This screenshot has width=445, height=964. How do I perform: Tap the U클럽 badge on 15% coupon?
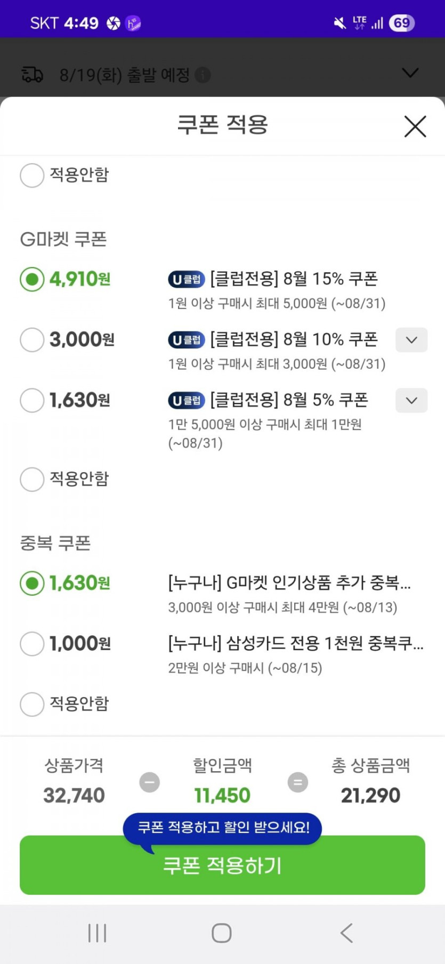(187, 279)
